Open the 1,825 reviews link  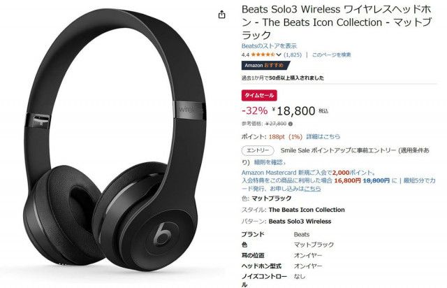(x=293, y=55)
